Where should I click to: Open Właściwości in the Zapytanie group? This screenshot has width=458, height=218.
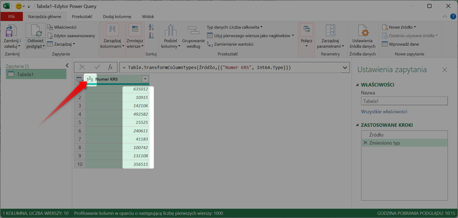click(x=62, y=27)
